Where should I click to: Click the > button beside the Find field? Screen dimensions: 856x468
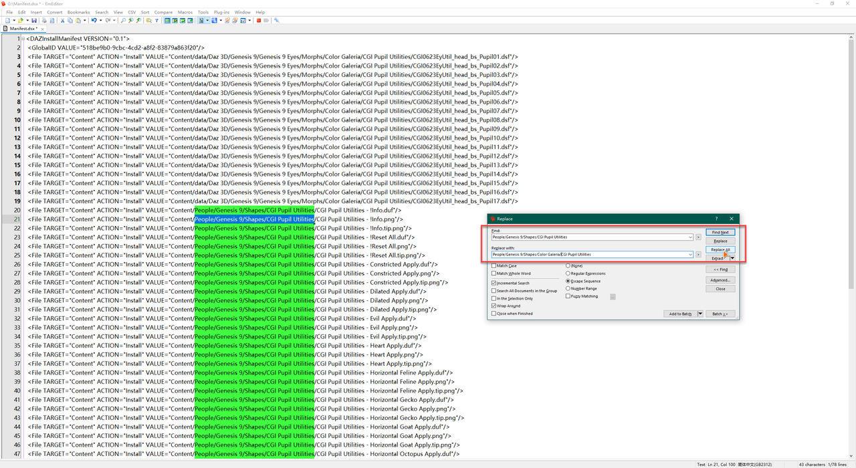698,237
